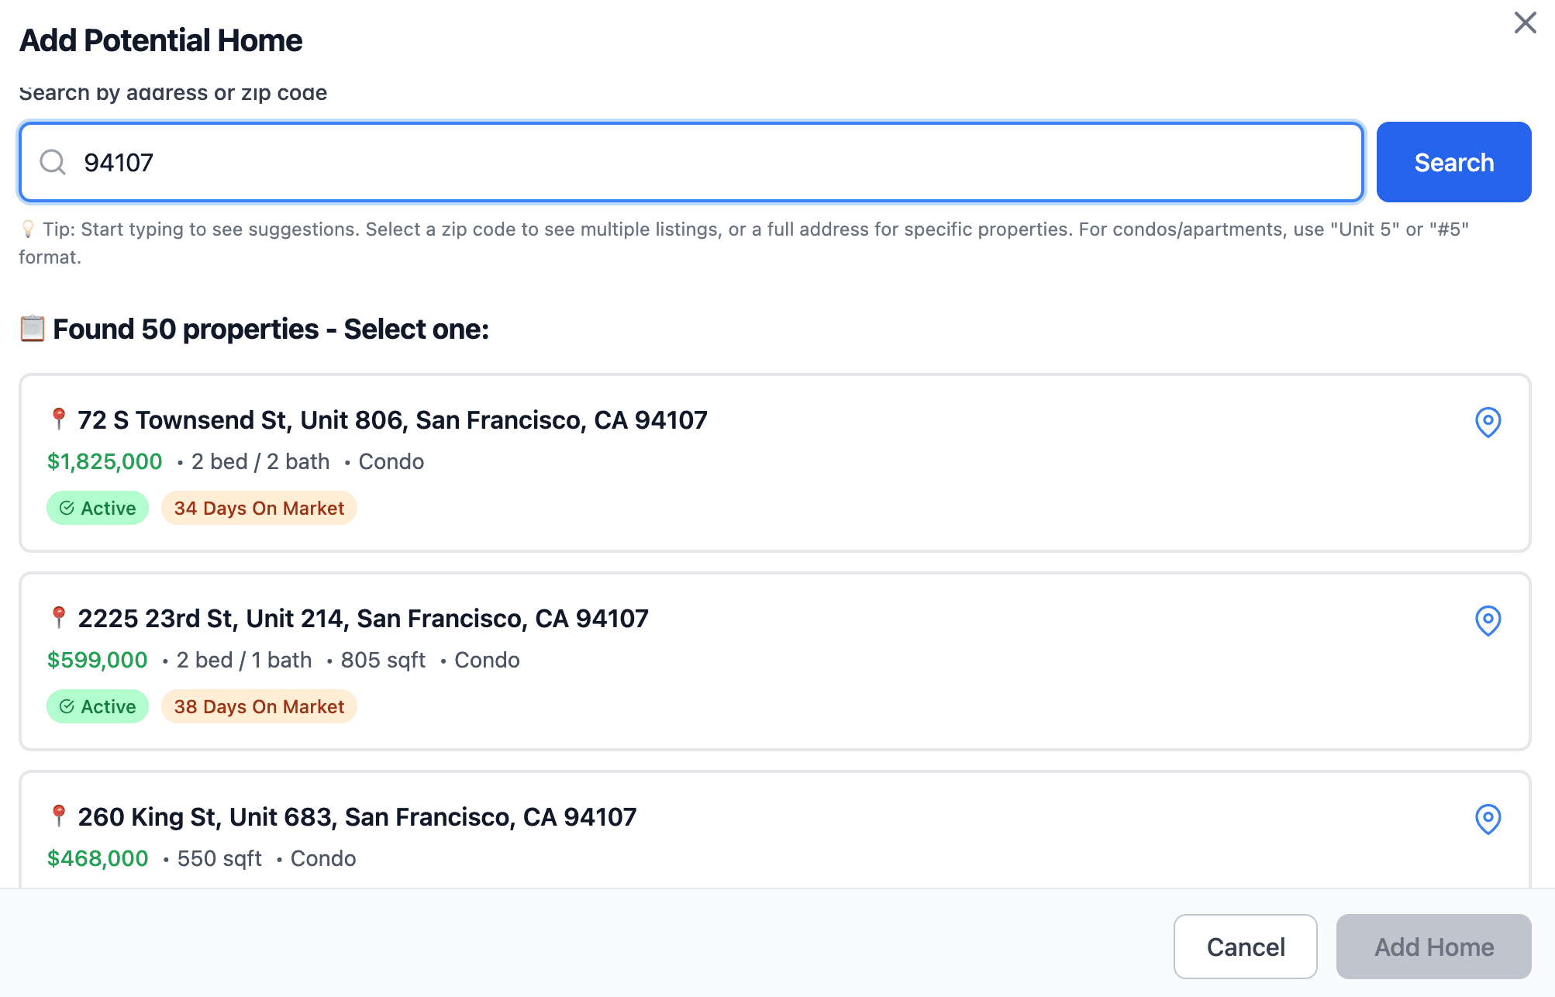
Task: Click the clipboard icon near results heading
Action: coord(31,329)
